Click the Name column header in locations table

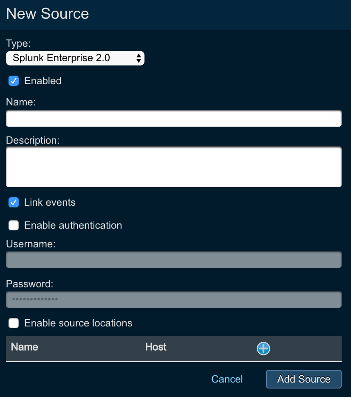[25, 347]
